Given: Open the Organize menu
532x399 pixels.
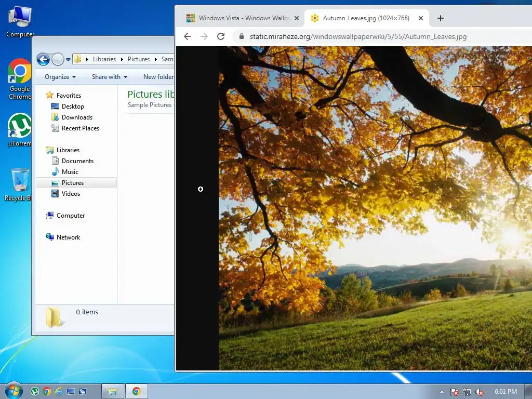Looking at the screenshot, I should 60,77.
